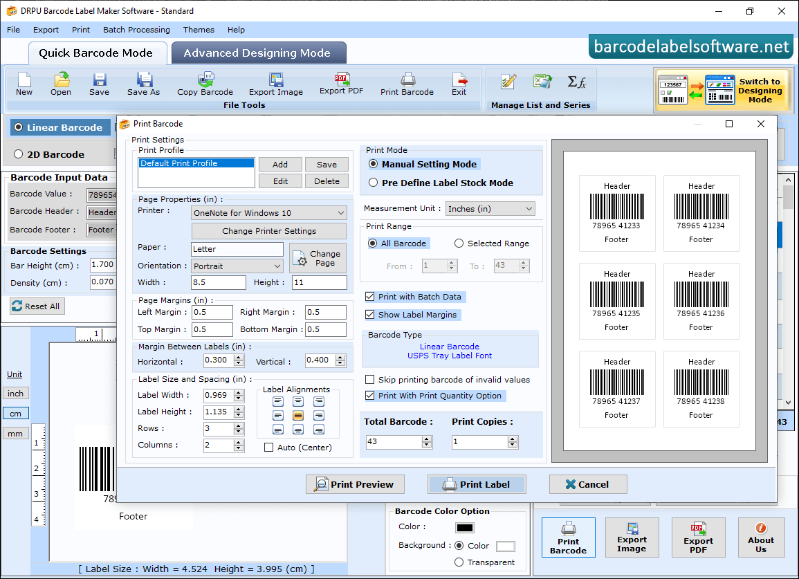Image resolution: width=799 pixels, height=579 pixels.
Task: Enable Auto (Center) alignment checkbox
Action: click(268, 448)
